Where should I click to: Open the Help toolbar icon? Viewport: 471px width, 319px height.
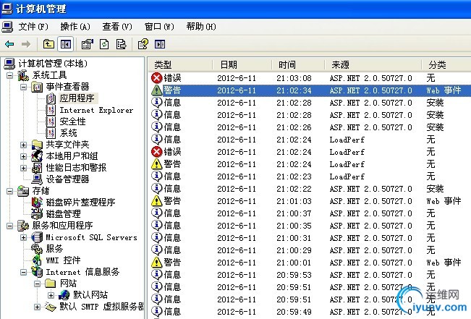click(143, 44)
